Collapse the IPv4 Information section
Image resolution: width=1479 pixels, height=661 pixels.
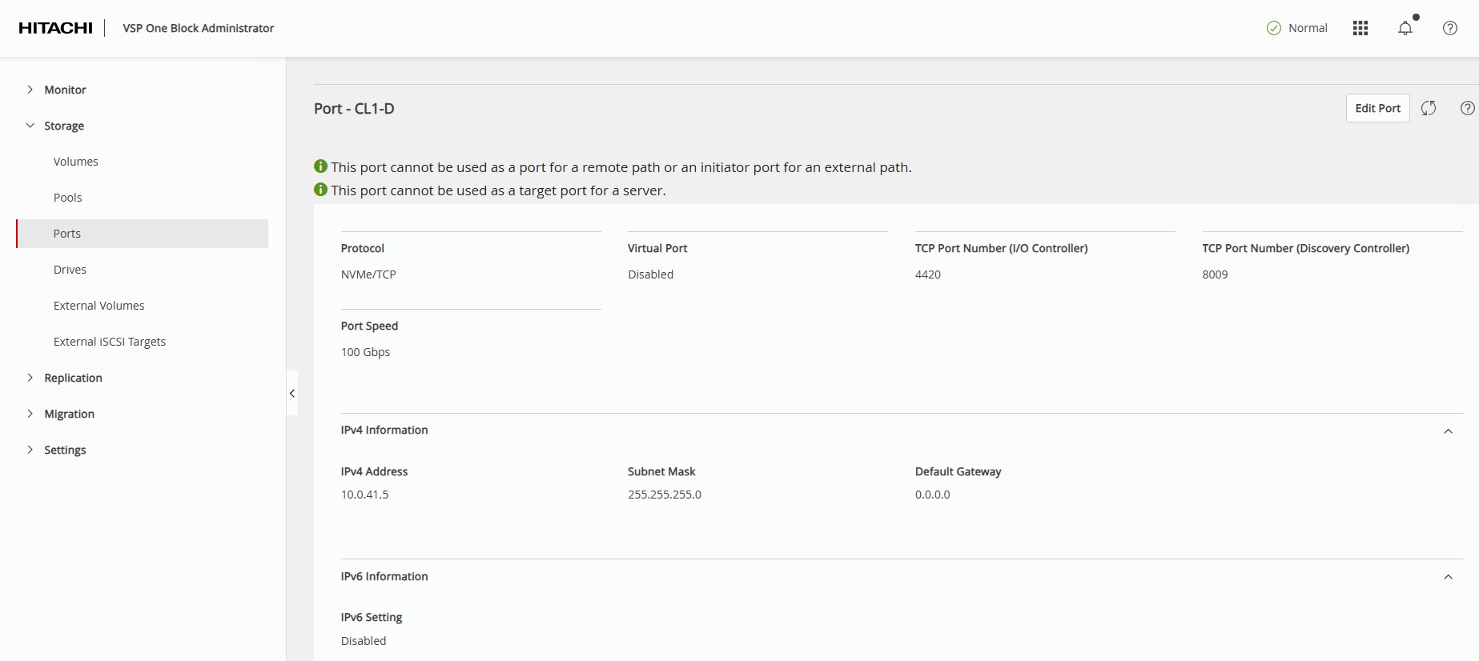[x=1448, y=431]
